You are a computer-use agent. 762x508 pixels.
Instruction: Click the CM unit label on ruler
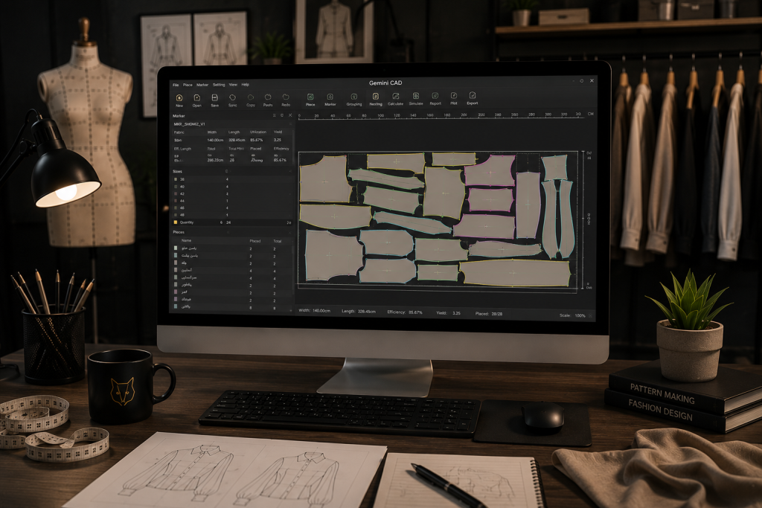[x=590, y=114]
